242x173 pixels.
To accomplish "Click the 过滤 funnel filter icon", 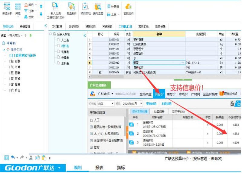I will click(26, 11).
